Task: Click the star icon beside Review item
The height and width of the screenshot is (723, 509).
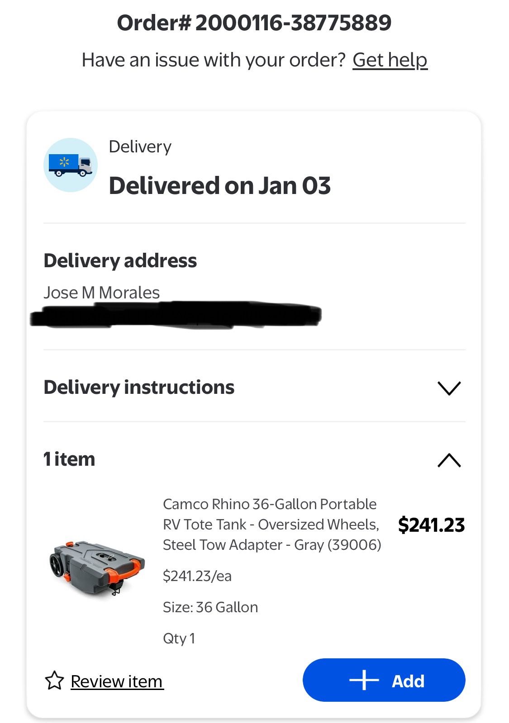Action: [54, 680]
